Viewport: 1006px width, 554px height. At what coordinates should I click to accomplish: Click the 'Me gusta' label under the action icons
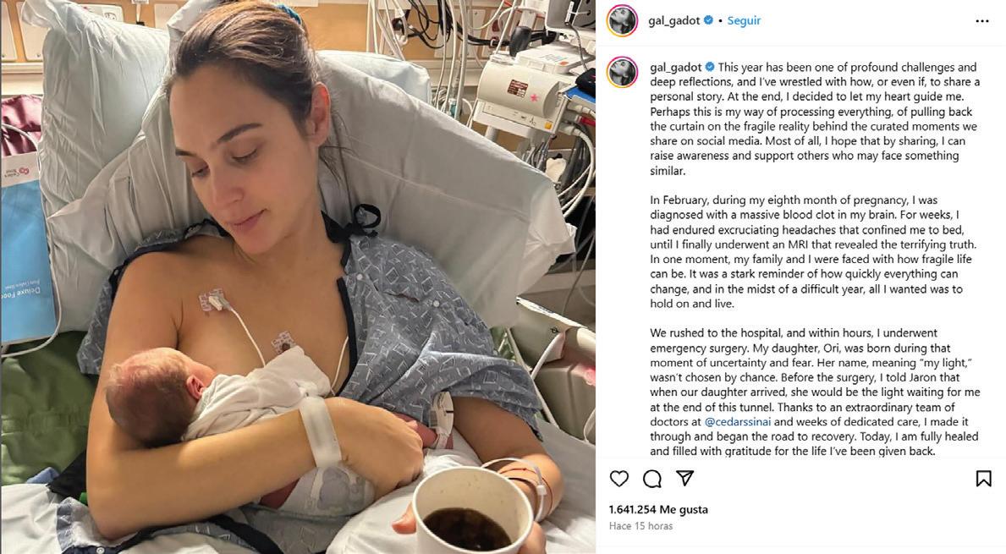684,510
